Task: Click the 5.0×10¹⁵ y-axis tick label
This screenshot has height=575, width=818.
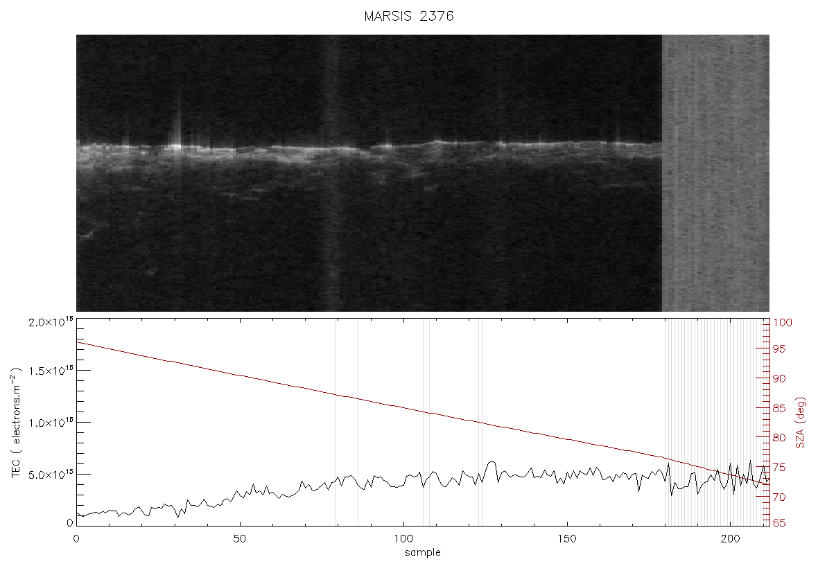Action: point(51,474)
